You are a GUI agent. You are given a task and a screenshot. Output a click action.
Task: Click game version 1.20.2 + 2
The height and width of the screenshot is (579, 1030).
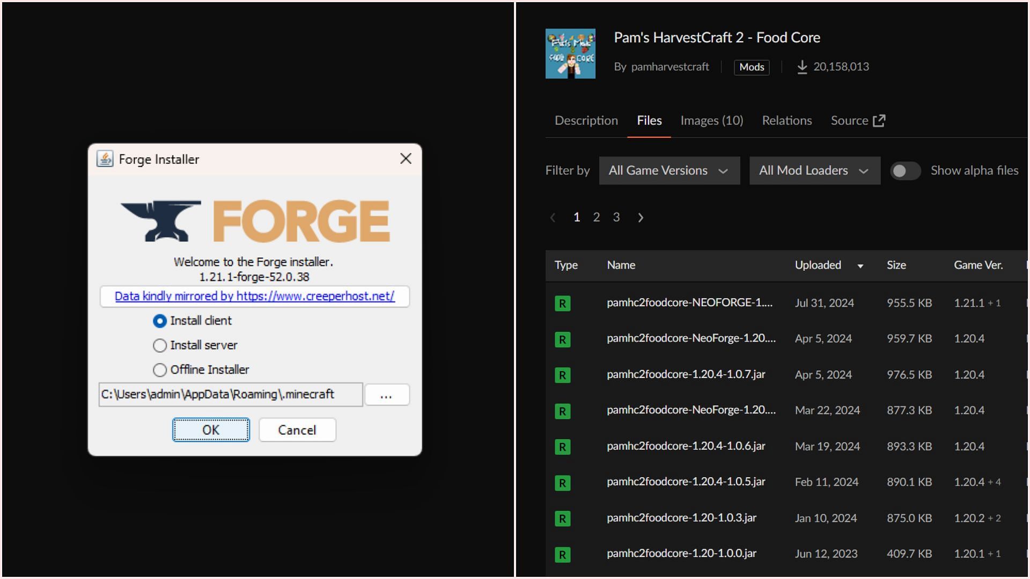click(977, 518)
